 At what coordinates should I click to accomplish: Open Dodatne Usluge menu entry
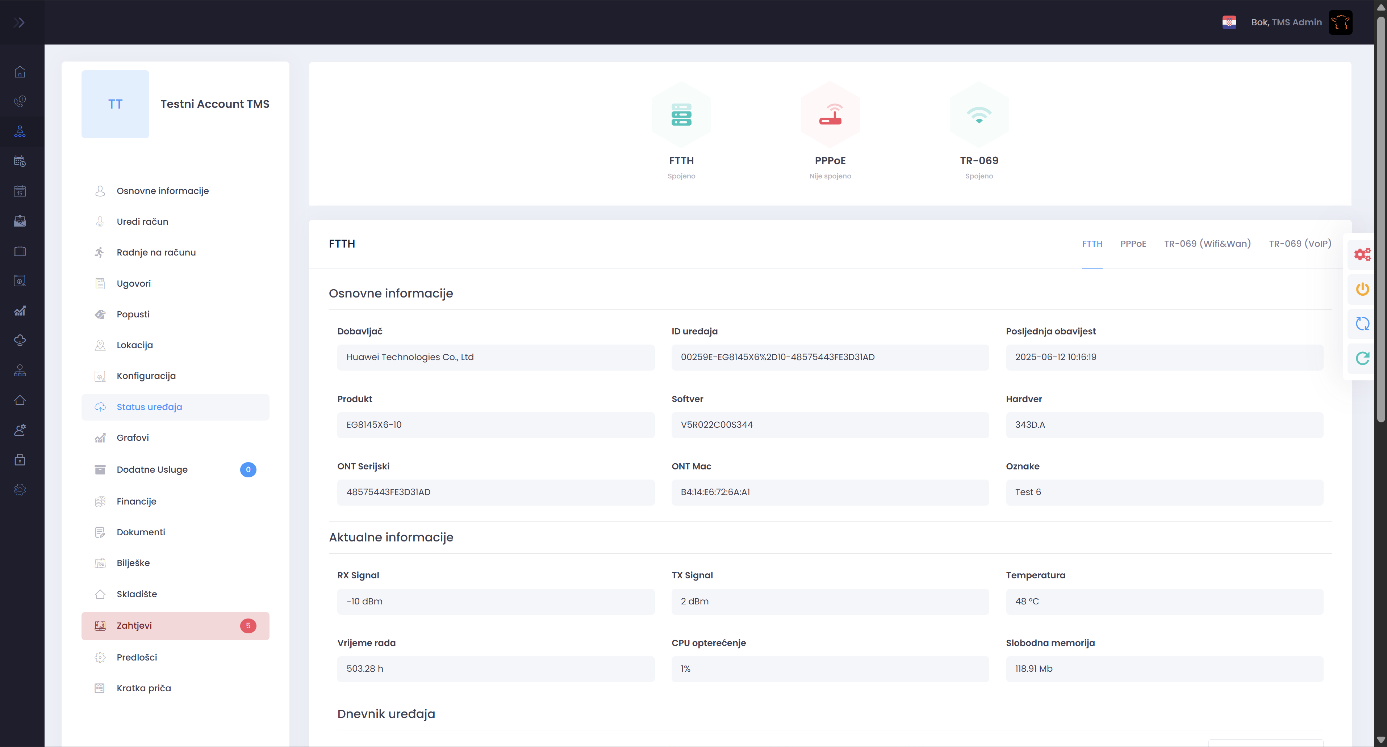pos(152,469)
